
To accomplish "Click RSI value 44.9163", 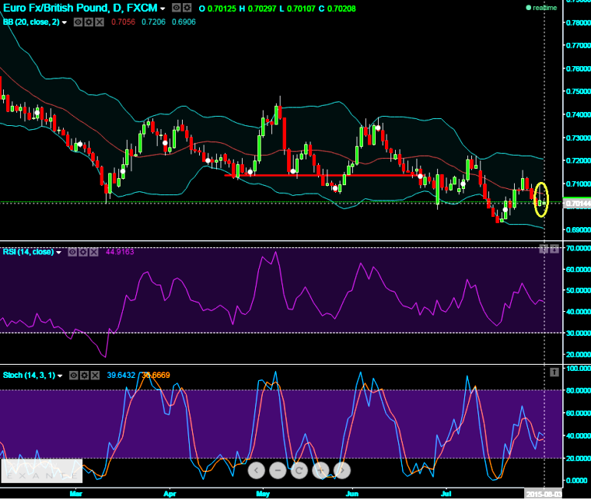I will click(x=120, y=252).
